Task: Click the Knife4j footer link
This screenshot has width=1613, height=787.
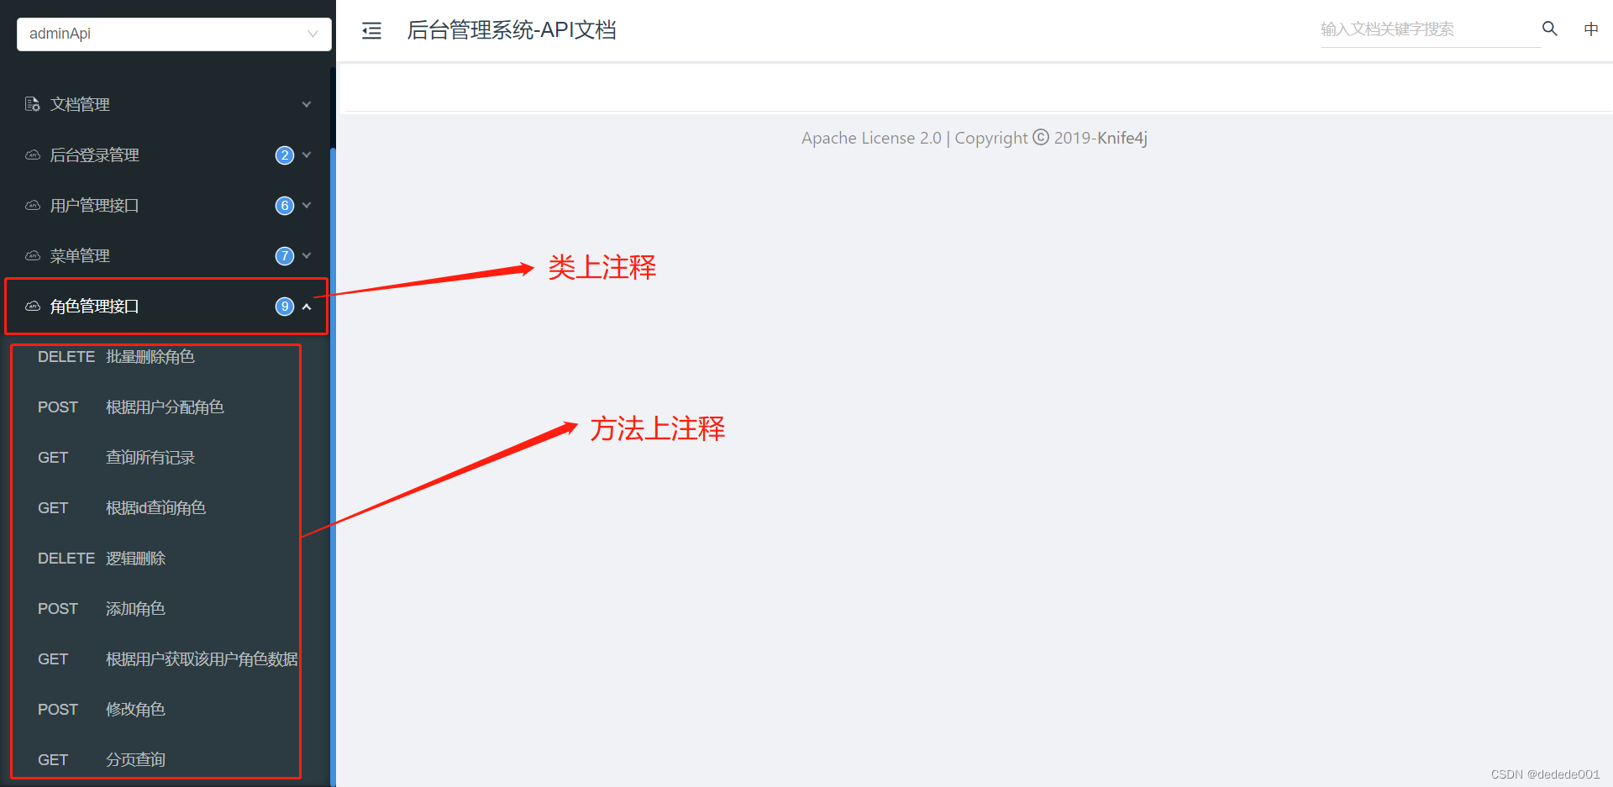Action: click(x=1122, y=138)
